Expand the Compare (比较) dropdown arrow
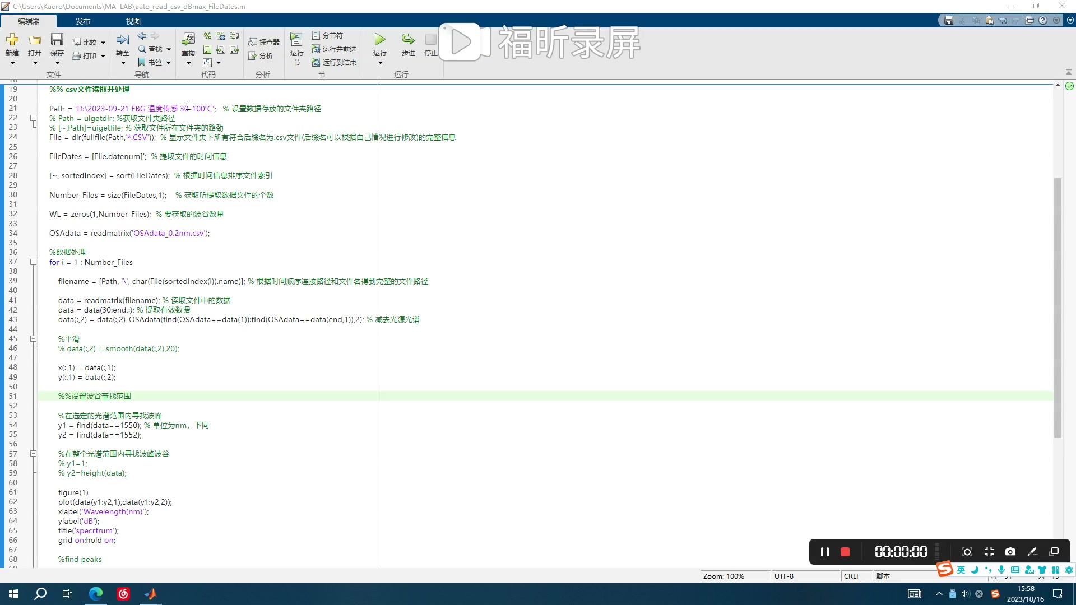This screenshot has height=605, width=1076. pyautogui.click(x=103, y=43)
